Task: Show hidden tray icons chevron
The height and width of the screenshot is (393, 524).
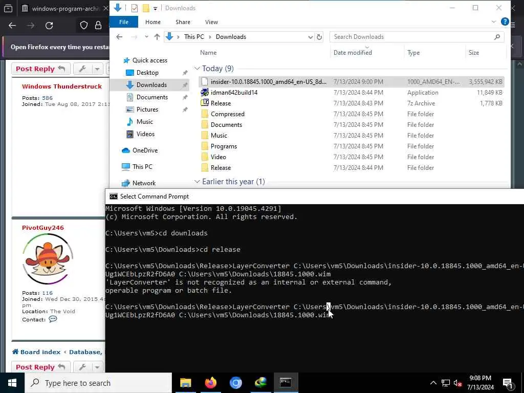Action: [433, 383]
